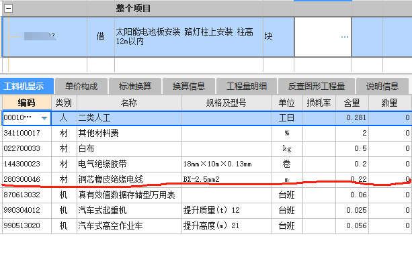
Task: Click the kg unit cell for 白布
Action: point(287,149)
